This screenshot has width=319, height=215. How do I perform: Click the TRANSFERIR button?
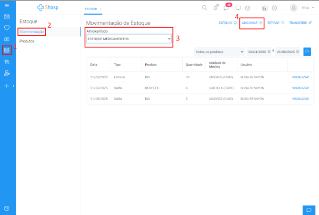click(x=300, y=23)
